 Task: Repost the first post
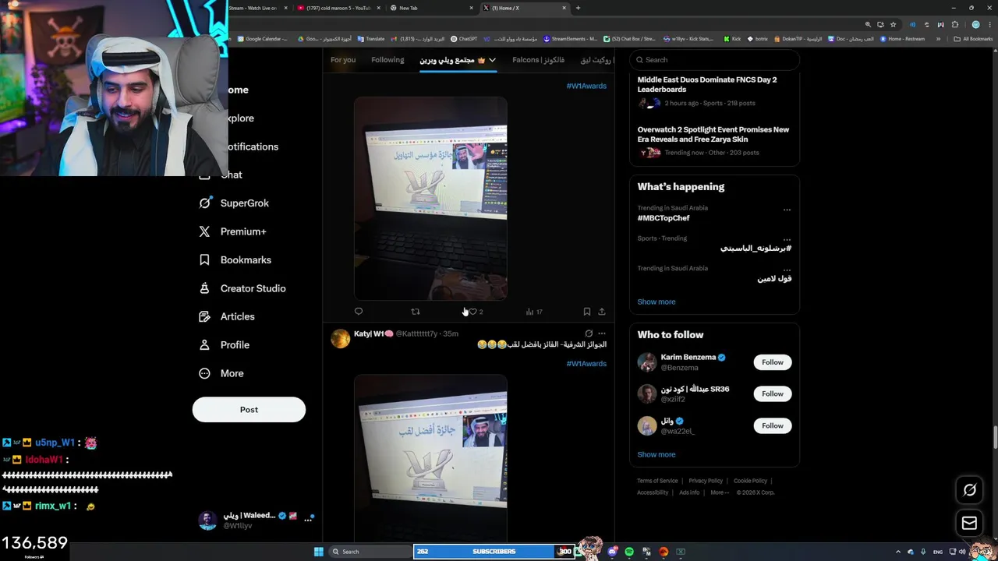coord(416,312)
